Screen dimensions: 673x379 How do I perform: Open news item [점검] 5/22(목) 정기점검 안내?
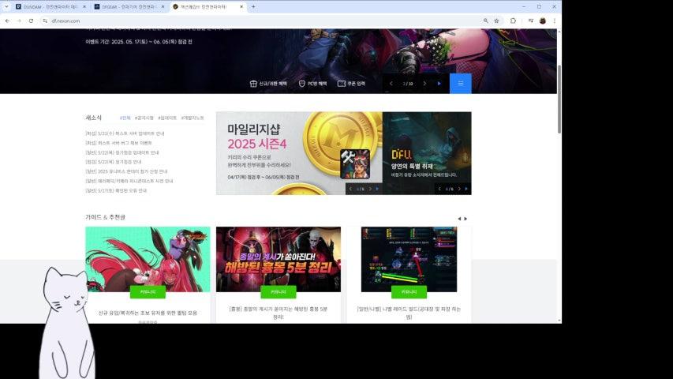point(114,162)
